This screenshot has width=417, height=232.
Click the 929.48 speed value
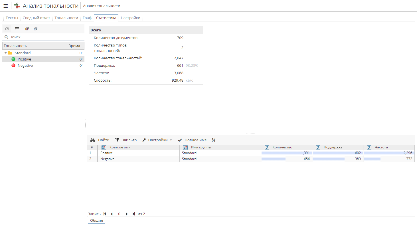tap(177, 80)
